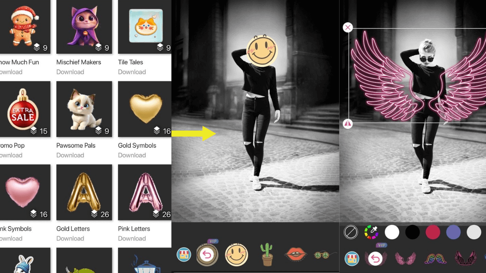Pick the black color swatch
The width and height of the screenshot is (486, 273).
pyautogui.click(x=412, y=232)
